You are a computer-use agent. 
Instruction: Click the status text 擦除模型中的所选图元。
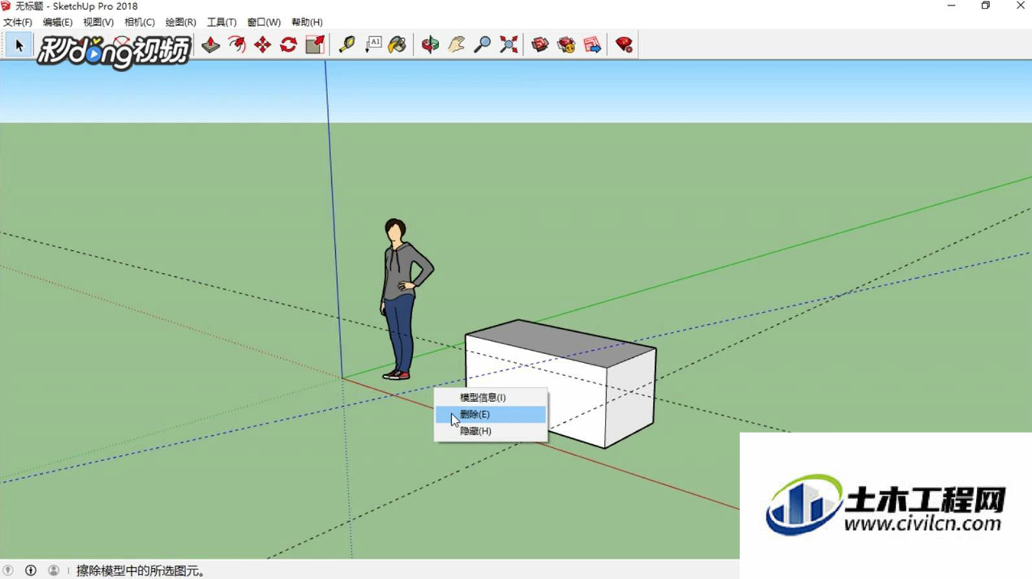point(141,571)
